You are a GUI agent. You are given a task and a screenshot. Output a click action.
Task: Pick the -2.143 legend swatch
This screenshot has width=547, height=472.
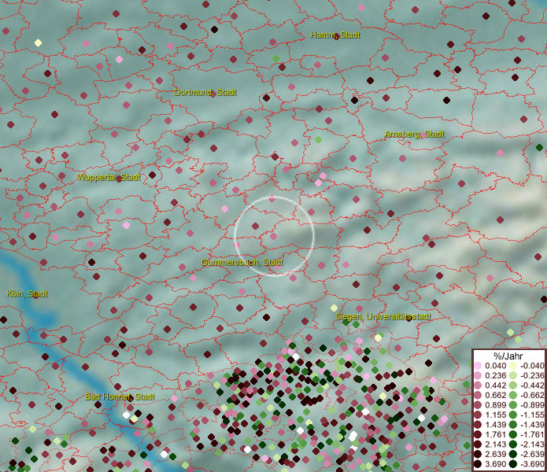point(513,444)
